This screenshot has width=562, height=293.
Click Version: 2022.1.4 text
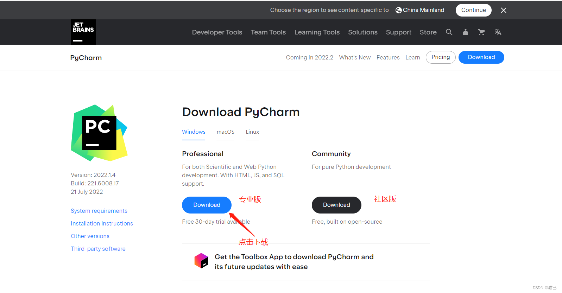point(93,175)
